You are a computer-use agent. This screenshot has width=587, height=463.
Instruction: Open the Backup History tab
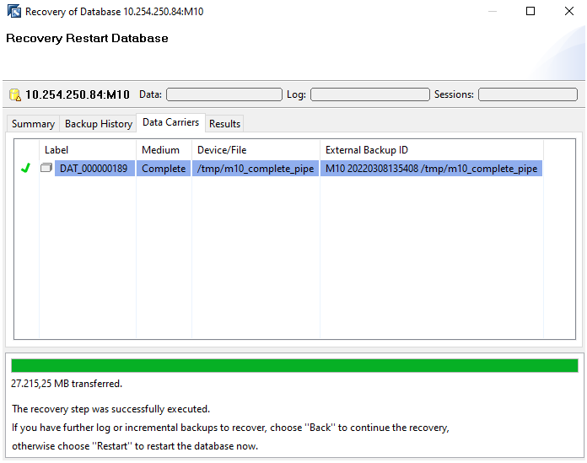(99, 124)
